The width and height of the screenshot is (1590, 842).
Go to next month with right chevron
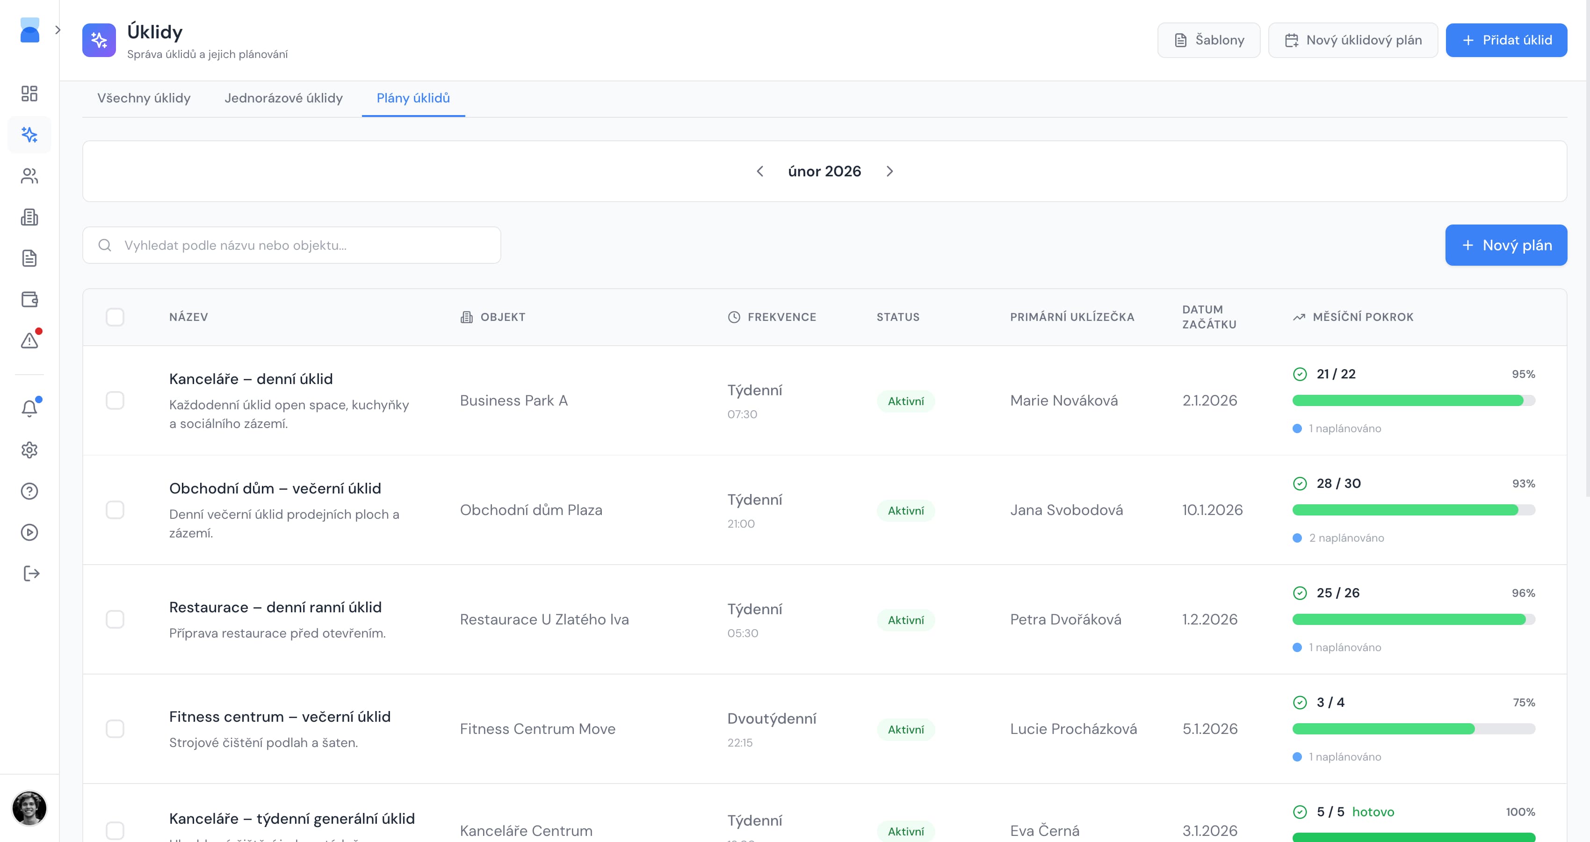click(889, 172)
